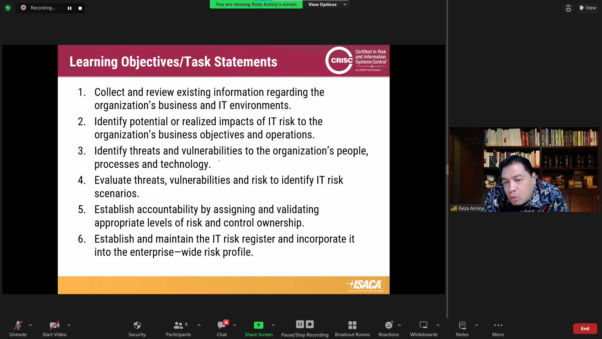Unmute the microphone
602x339 pixels.
click(18, 326)
